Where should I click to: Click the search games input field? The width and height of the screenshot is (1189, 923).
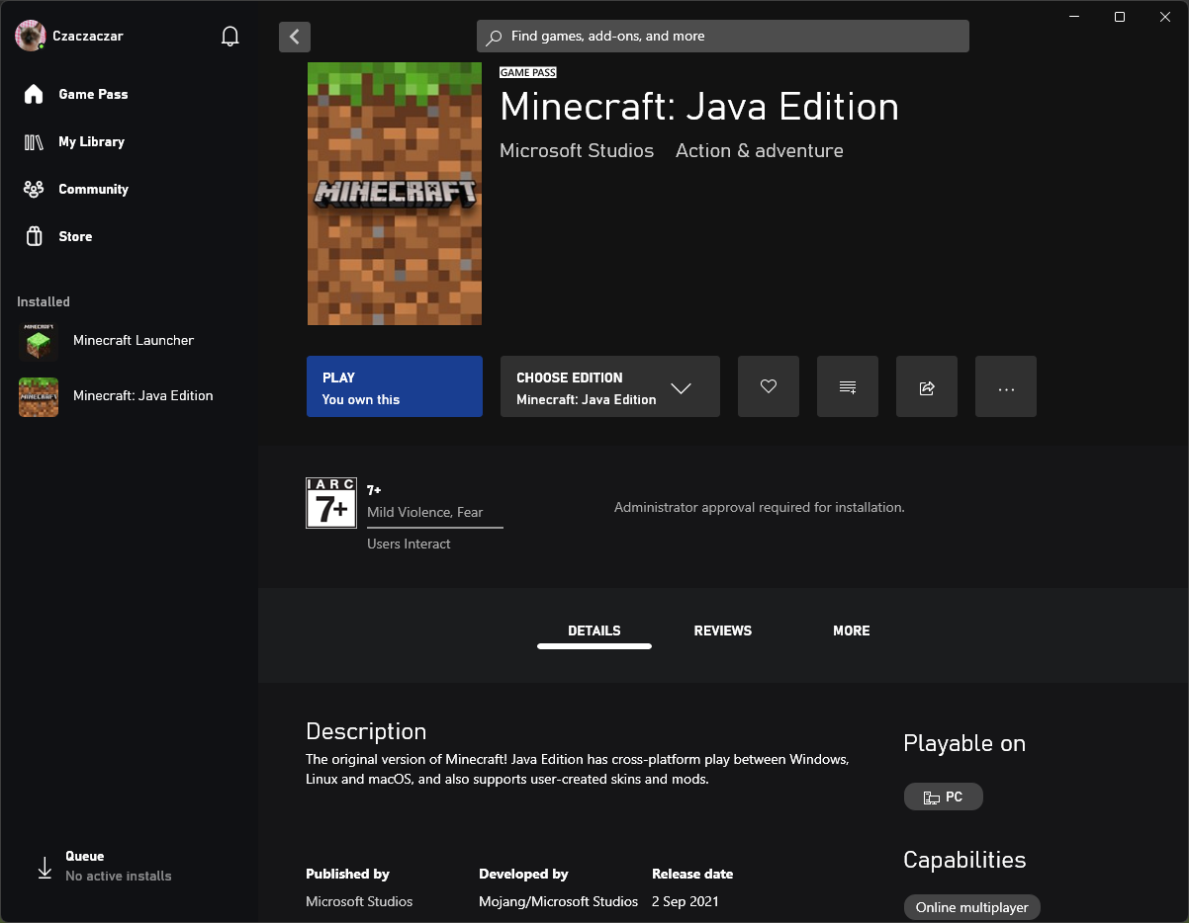(x=722, y=37)
